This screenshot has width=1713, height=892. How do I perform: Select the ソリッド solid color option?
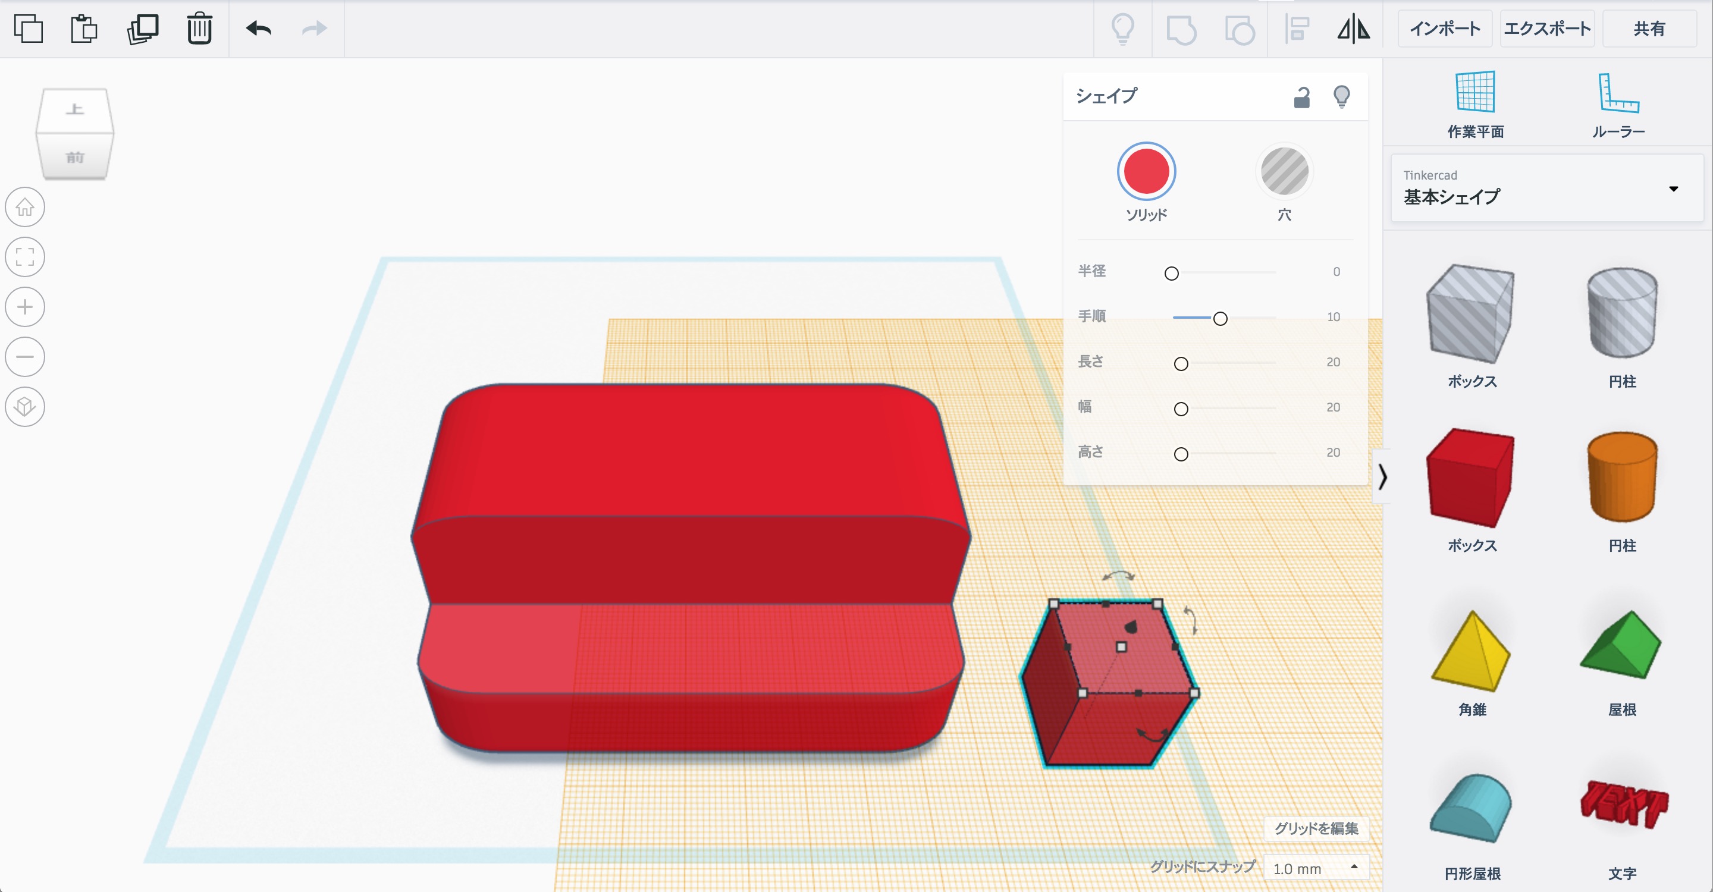[x=1146, y=171]
